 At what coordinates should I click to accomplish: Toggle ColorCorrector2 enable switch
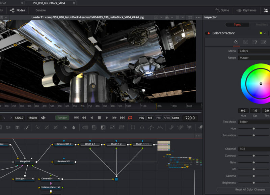[x=208, y=33]
